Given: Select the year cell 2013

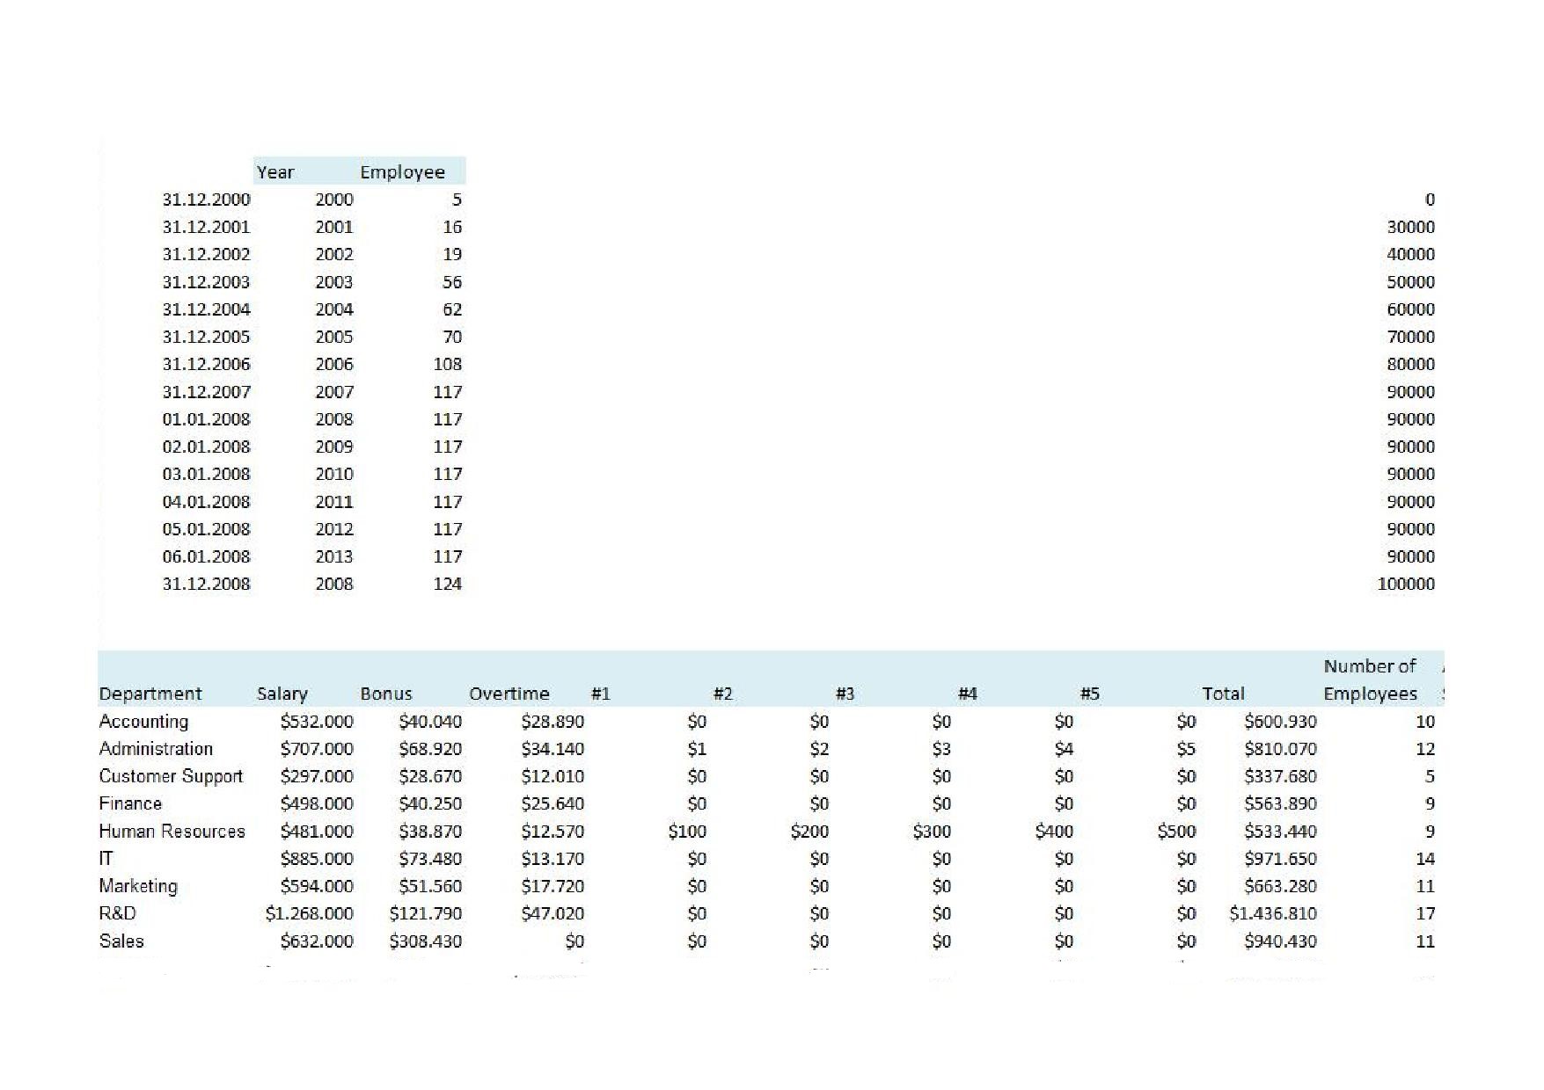Looking at the screenshot, I should [333, 556].
